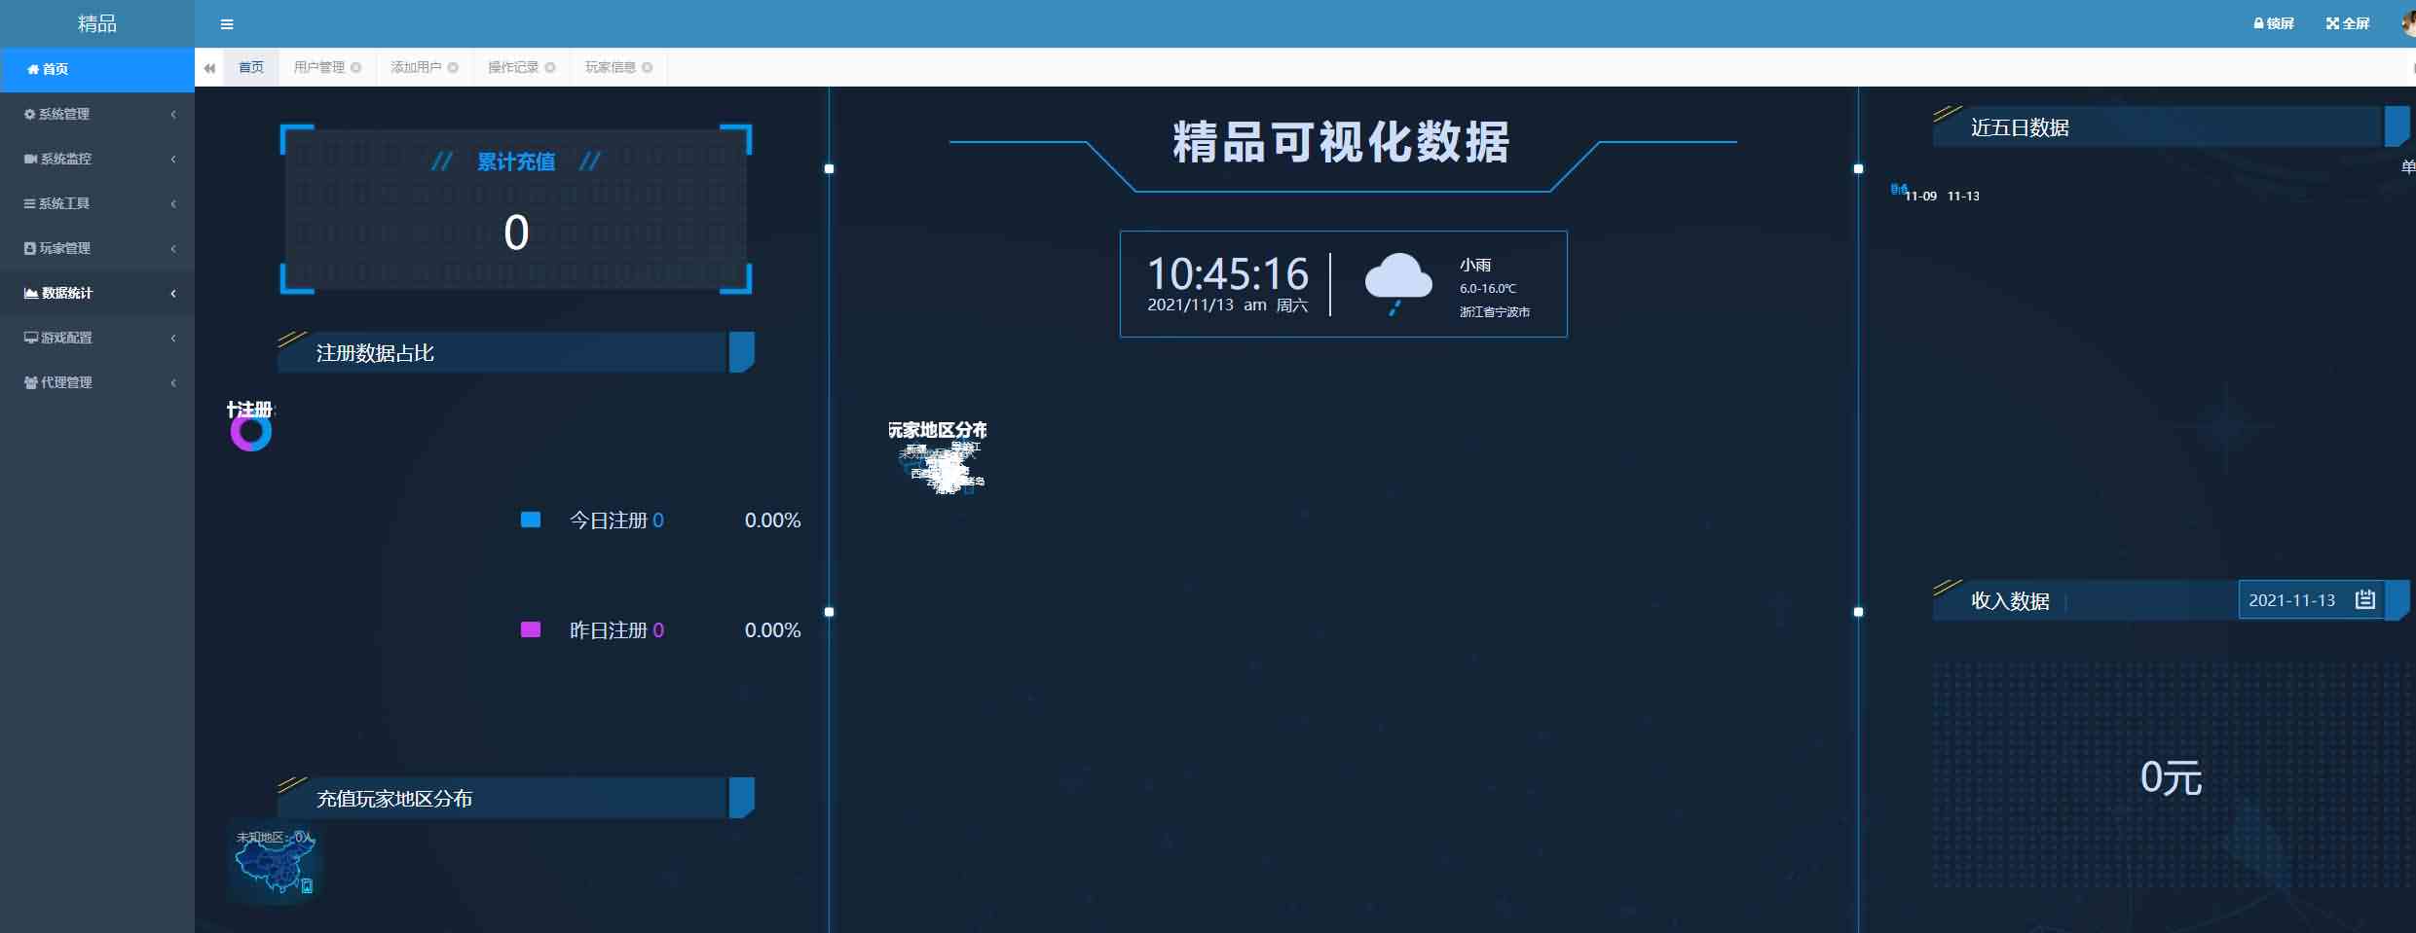The width and height of the screenshot is (2416, 933).
Task: Click the 2021-11-13 date input field
Action: point(2293,600)
